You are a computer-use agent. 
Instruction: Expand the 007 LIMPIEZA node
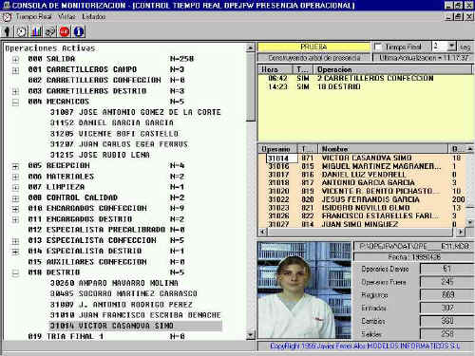(15, 187)
